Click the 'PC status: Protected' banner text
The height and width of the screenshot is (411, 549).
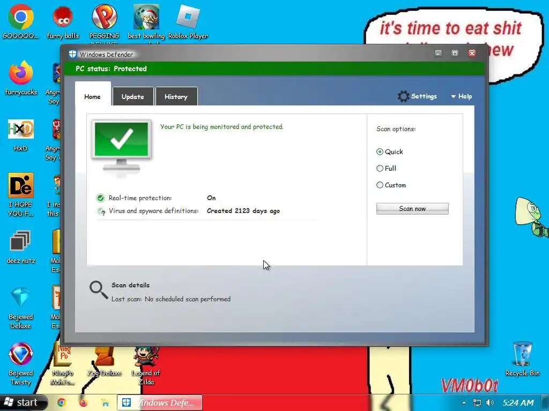click(112, 69)
